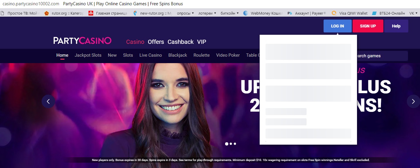
Task: Select the third carousel dot
Action: click(235, 144)
